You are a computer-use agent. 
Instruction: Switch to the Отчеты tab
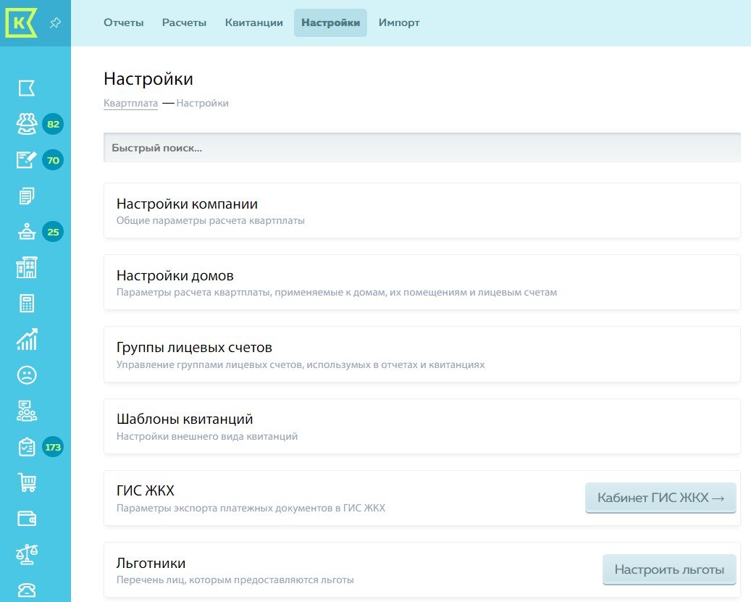pos(123,22)
